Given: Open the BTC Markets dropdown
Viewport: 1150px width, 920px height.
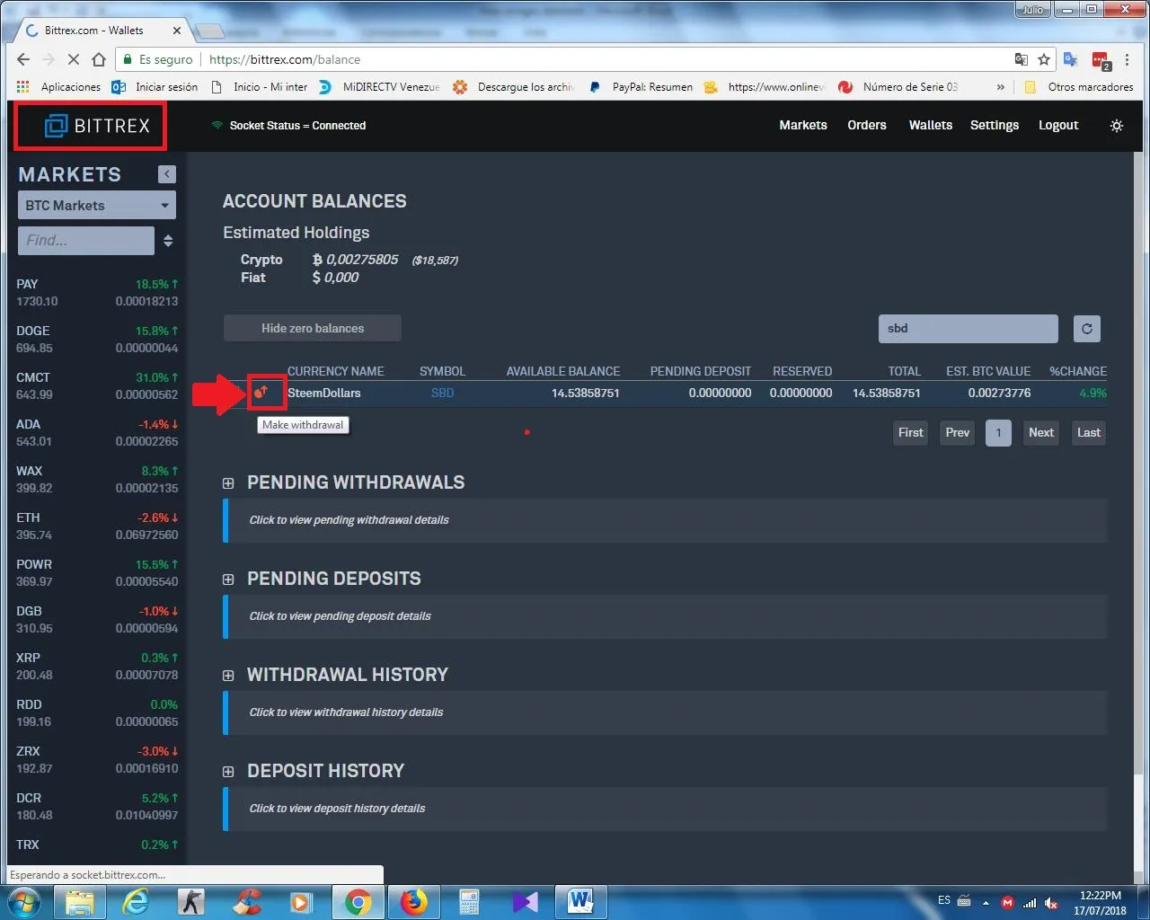Looking at the screenshot, I should point(97,206).
